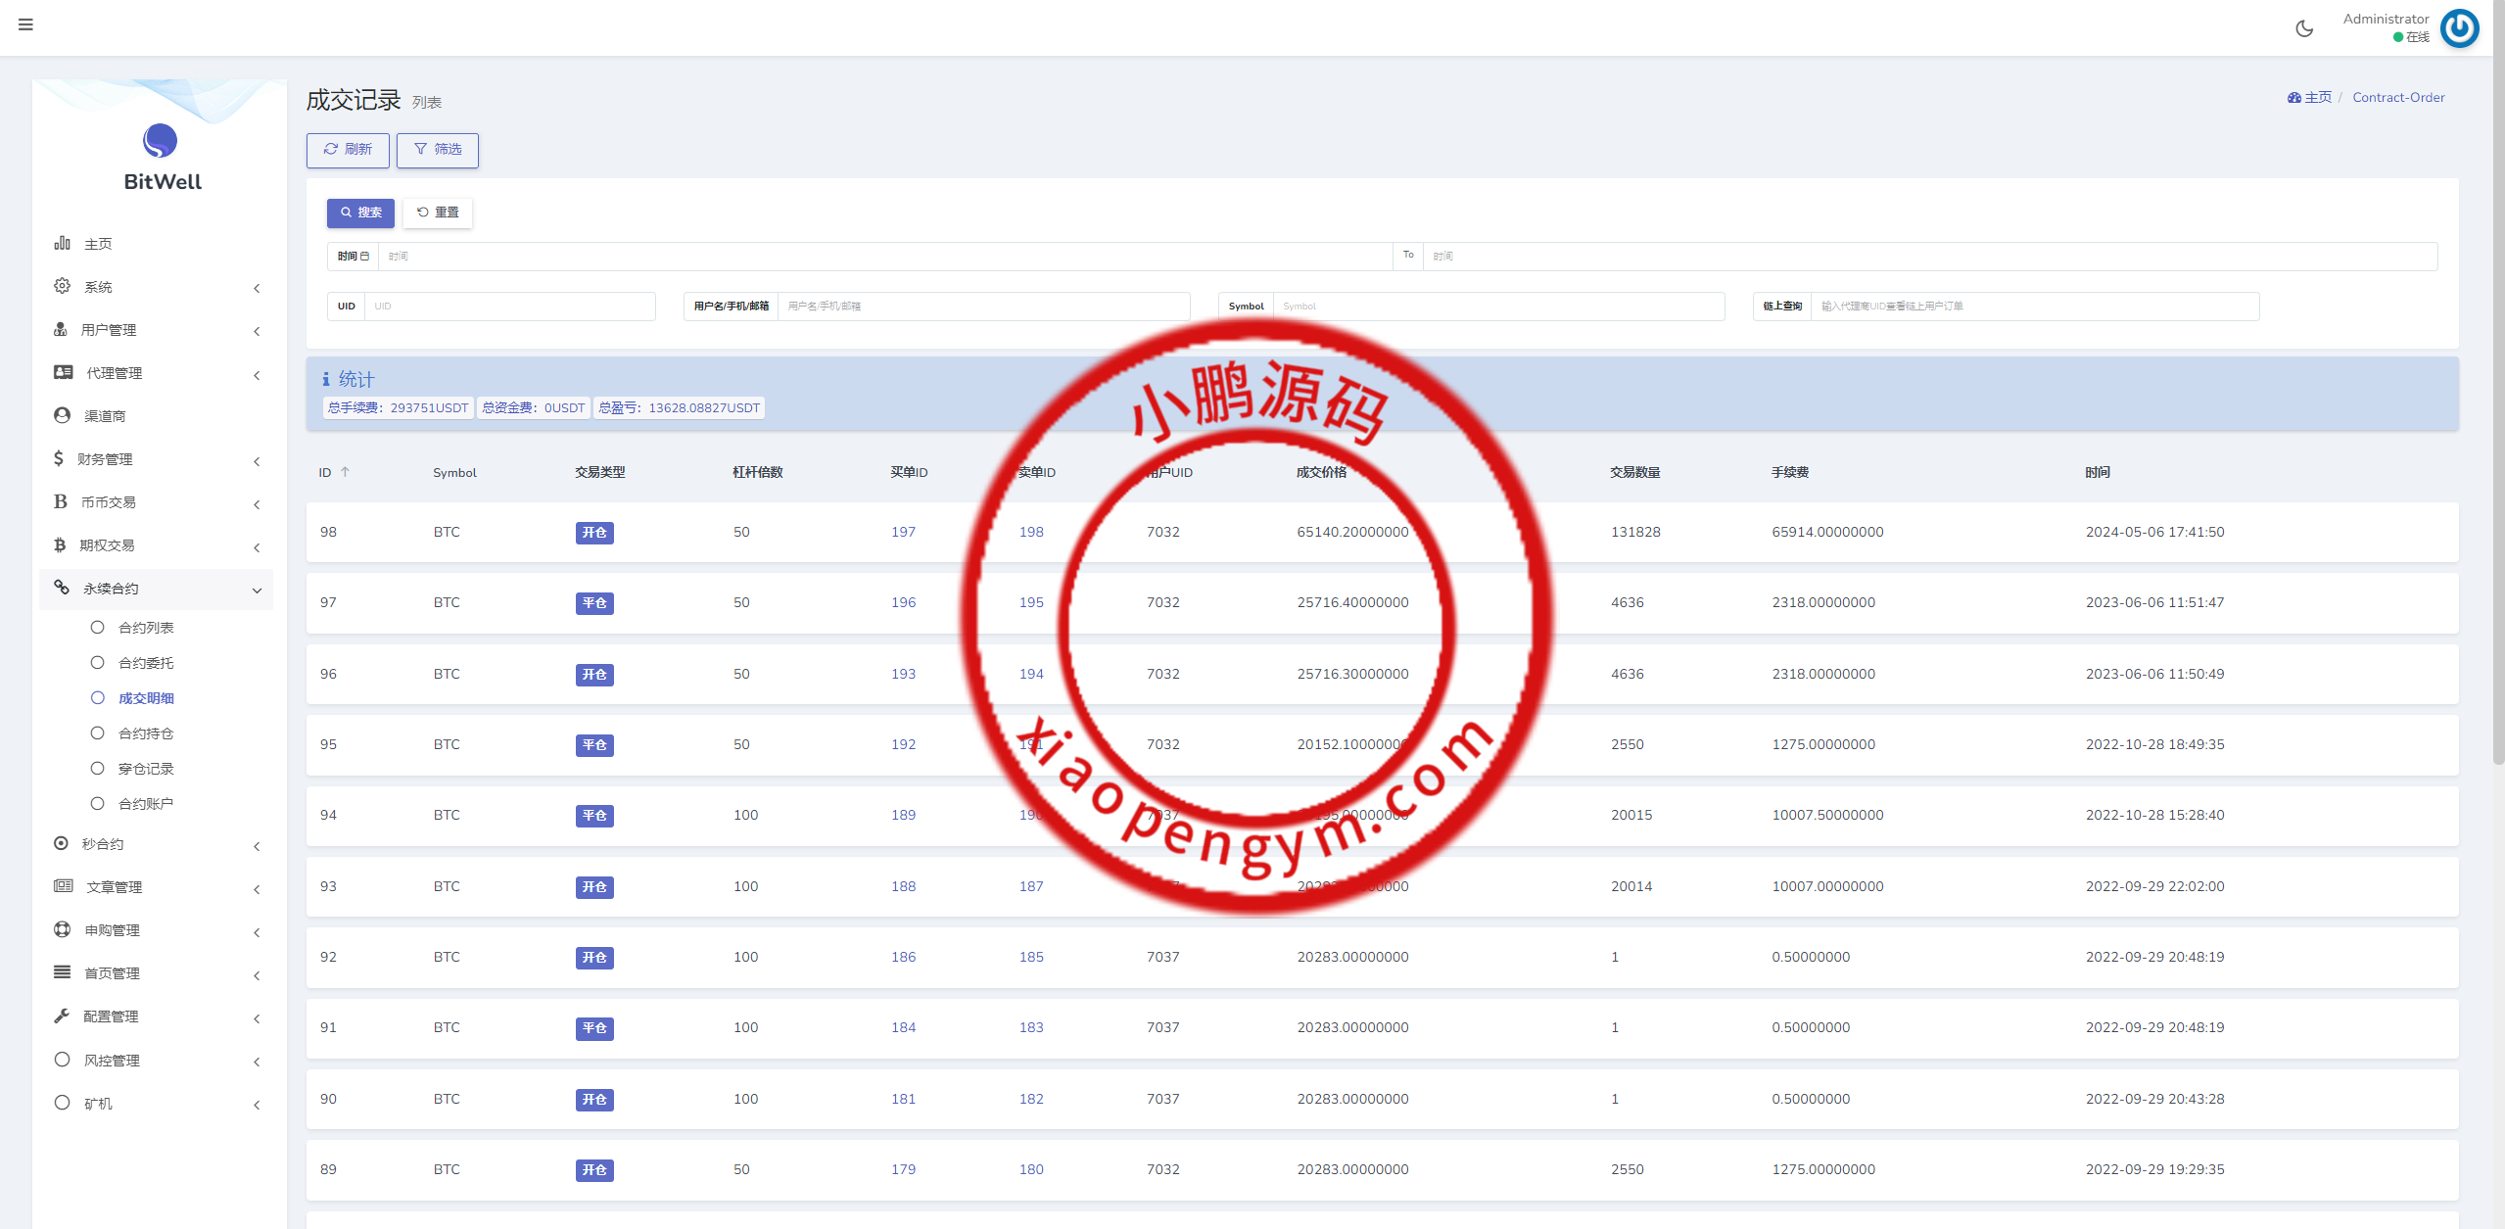
Task: Expand the 系统 menu chevron
Action: tap(257, 288)
